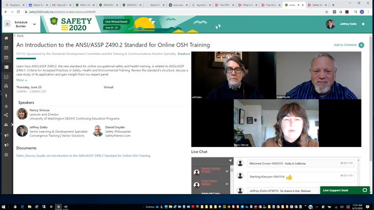
Task: Click Melonee-Cruse chat message avatar
Action: 240,163
